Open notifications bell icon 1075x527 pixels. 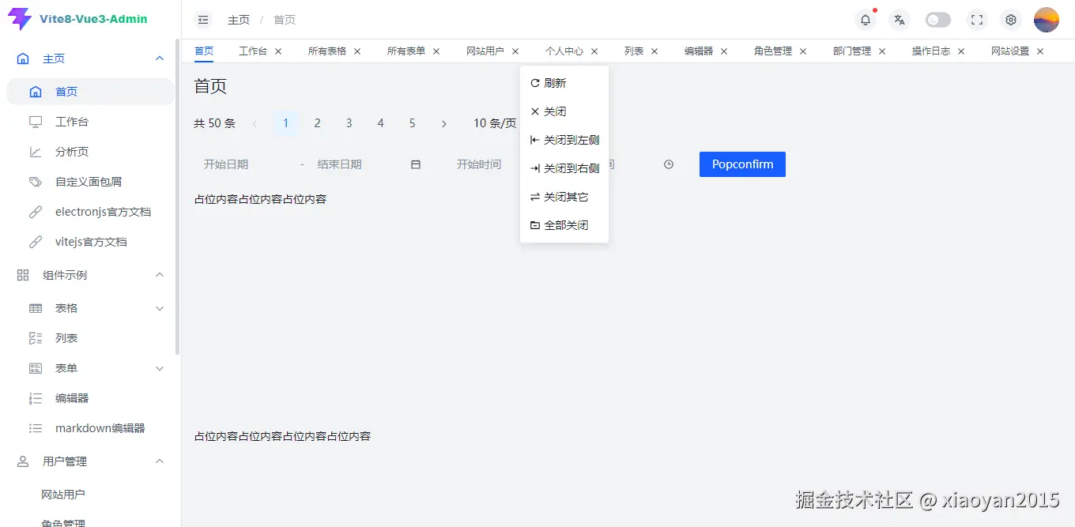click(x=866, y=20)
